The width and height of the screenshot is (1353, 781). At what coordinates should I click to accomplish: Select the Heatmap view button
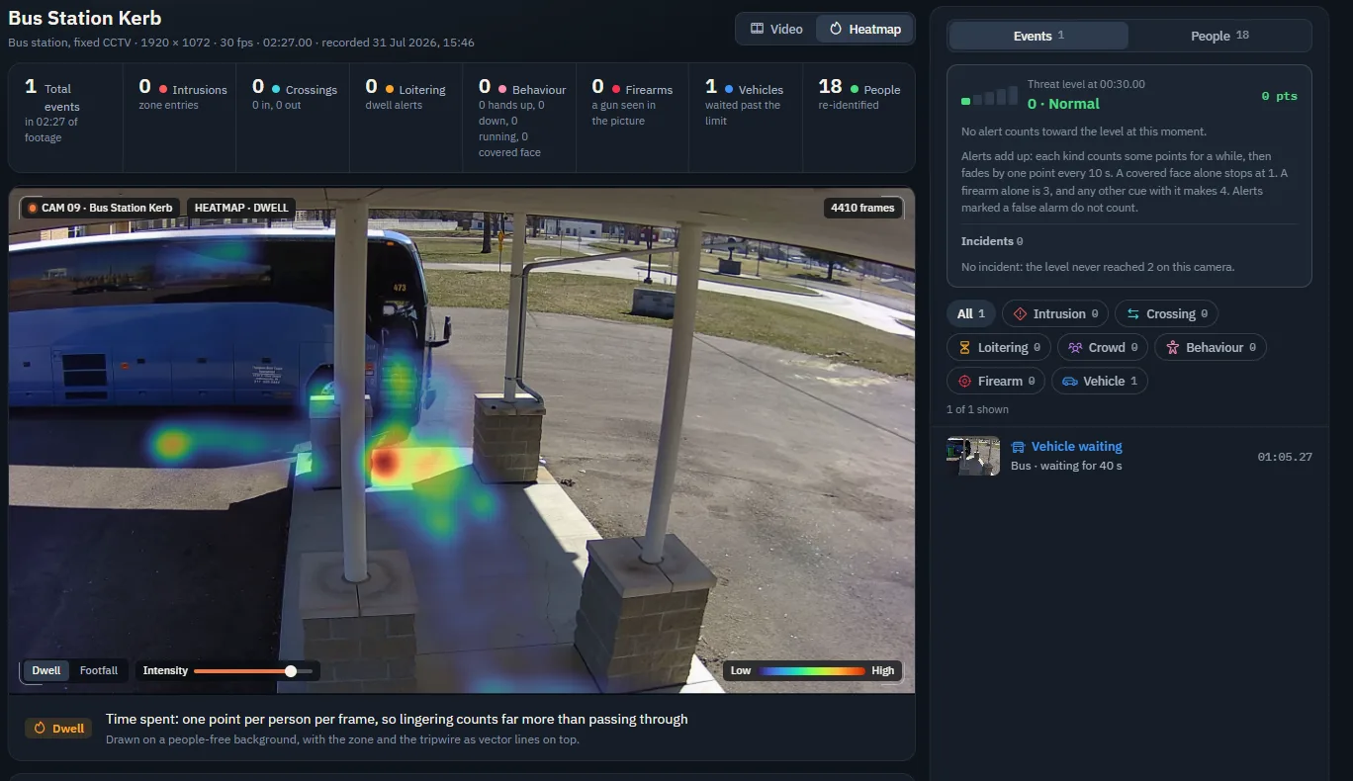coord(865,29)
